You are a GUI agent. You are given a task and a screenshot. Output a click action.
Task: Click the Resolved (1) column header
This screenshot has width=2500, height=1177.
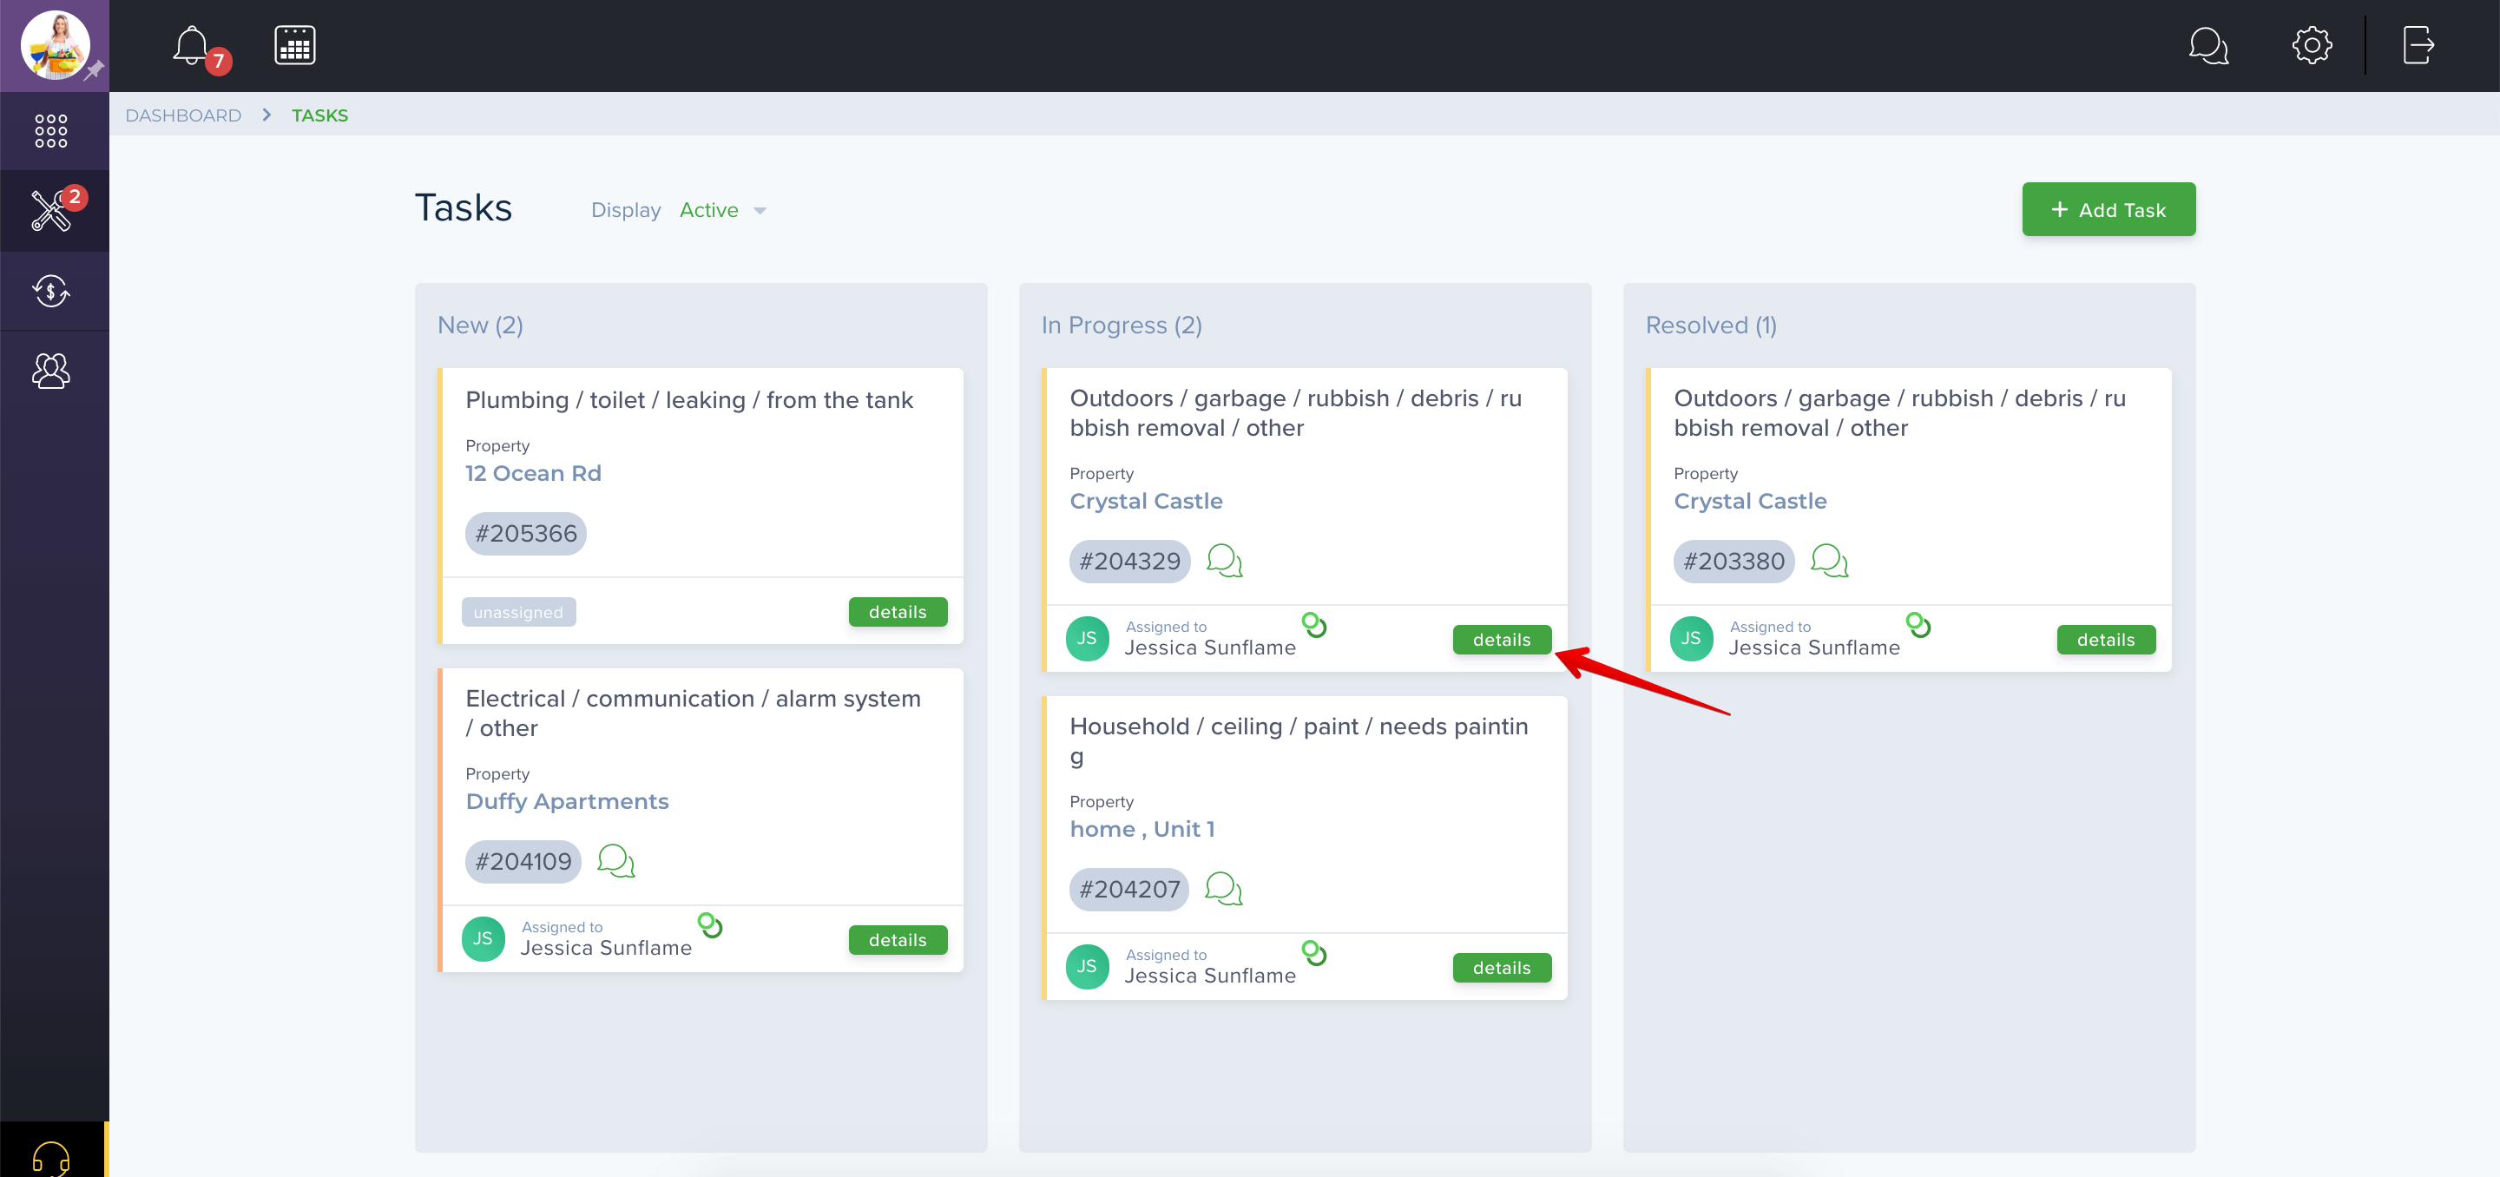pos(1710,325)
